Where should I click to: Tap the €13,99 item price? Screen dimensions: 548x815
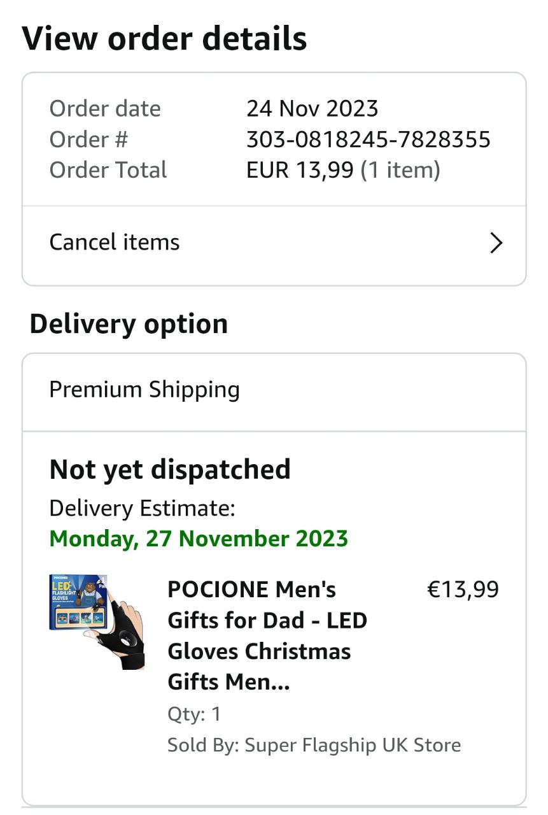(463, 590)
